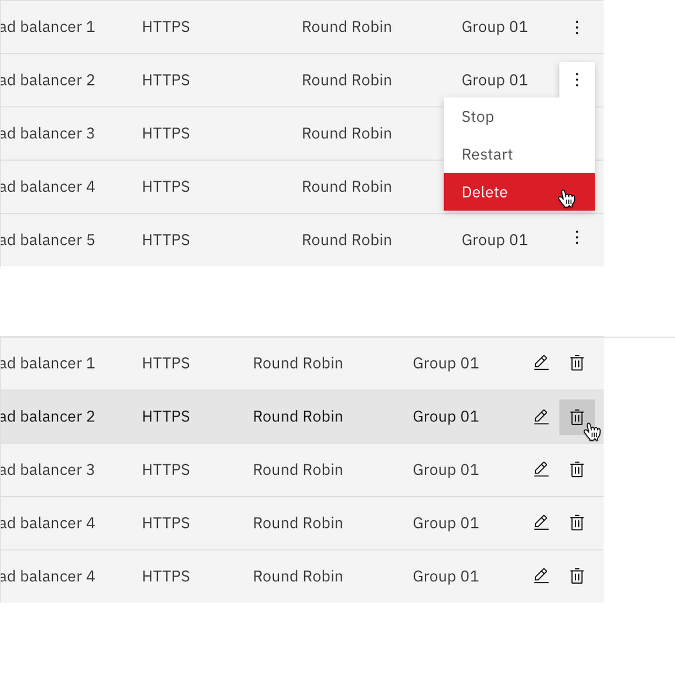
Task: Click Group 01 in balancer 5 row
Action: [x=495, y=240]
